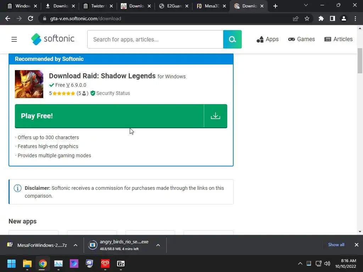363x272 pixels.
Task: Close the E2Guard tab
Action: pos(187,6)
